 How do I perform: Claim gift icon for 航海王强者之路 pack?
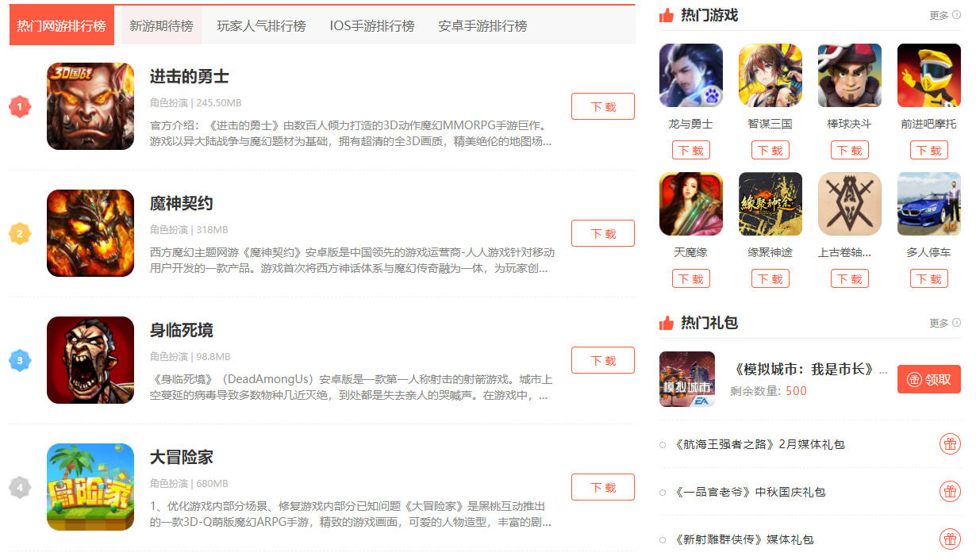click(x=950, y=444)
